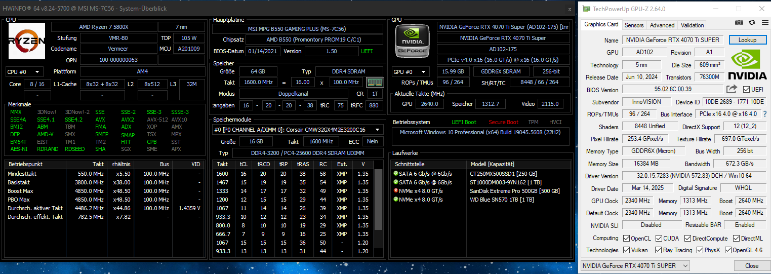Click the Ryzen logo in HWiNFO
This screenshot has width=771, height=274.
27,42
